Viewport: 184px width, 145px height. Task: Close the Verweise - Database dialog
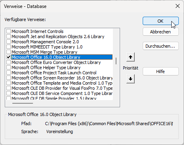[178, 6]
